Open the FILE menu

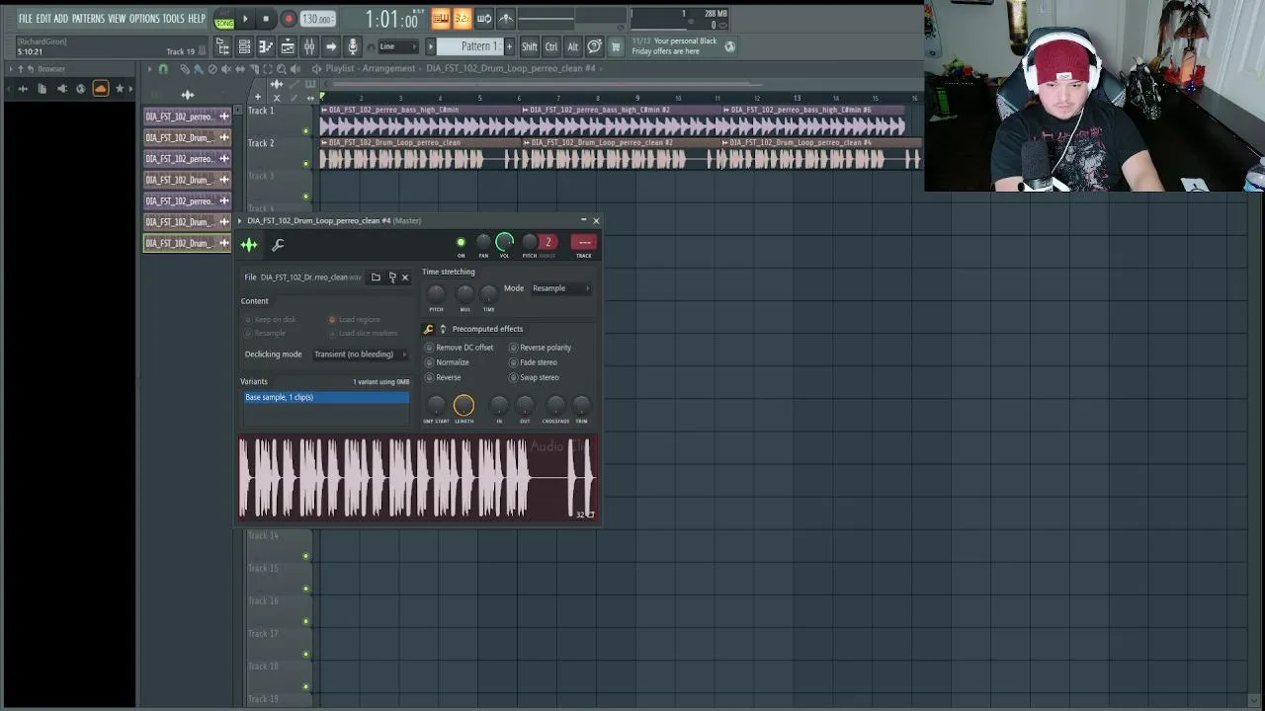25,19
